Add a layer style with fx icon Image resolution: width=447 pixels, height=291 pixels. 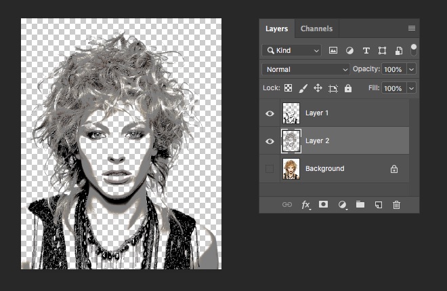point(305,204)
